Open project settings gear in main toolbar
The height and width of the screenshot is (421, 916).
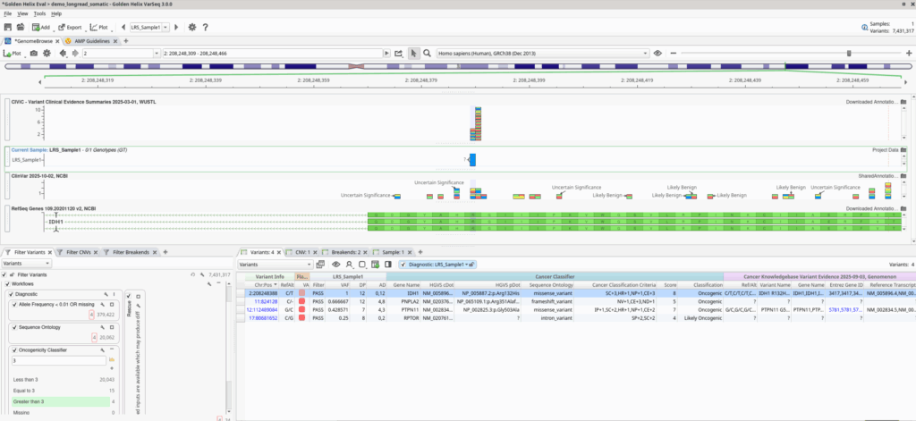pos(192,27)
